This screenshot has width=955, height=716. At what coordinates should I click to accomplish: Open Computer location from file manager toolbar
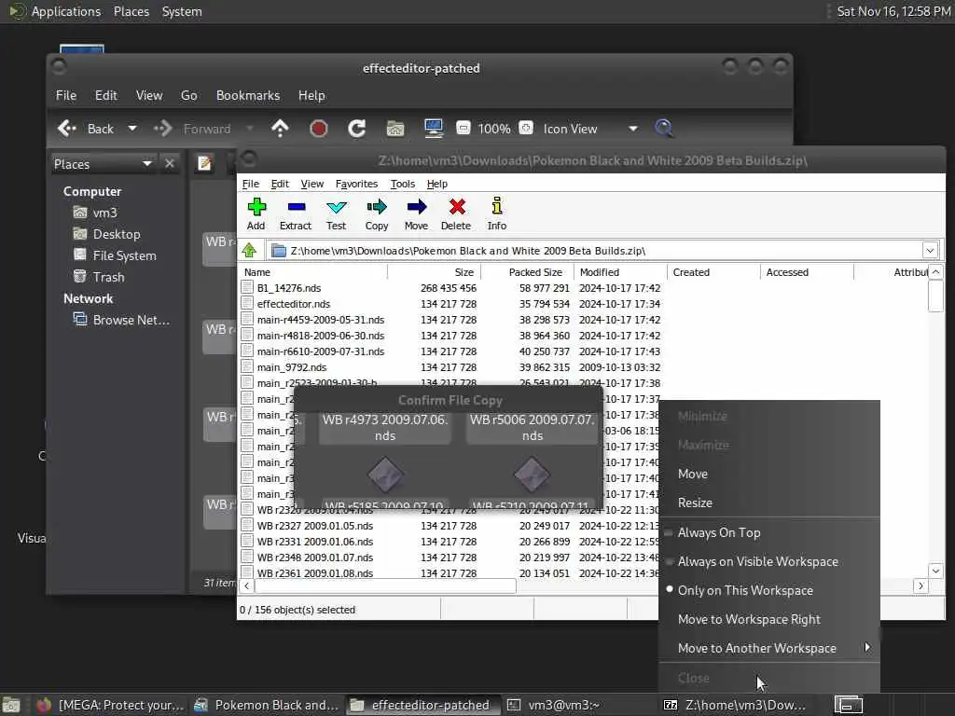[x=434, y=129]
